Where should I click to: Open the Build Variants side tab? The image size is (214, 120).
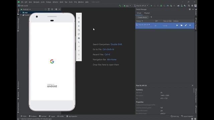(18, 107)
